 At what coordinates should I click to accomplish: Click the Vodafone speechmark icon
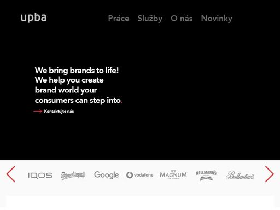(x=130, y=175)
